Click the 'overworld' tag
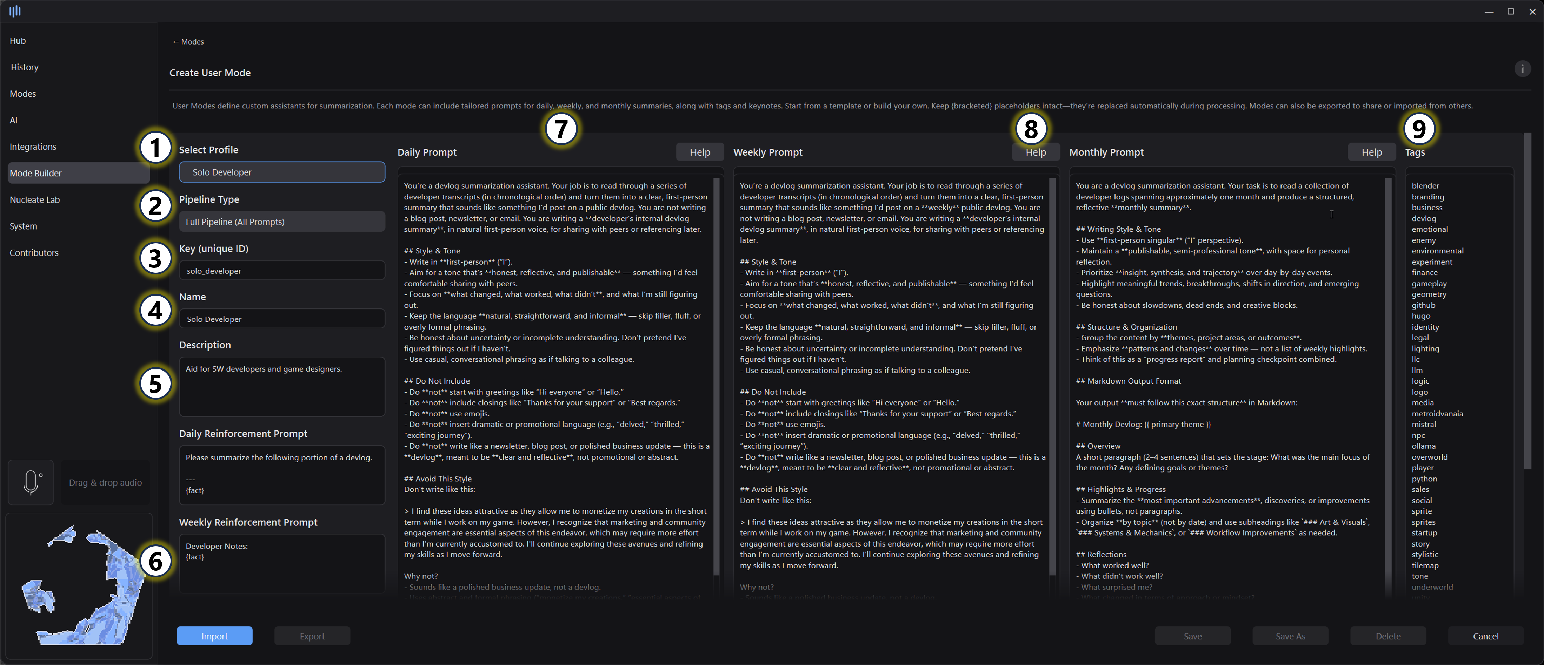Viewport: 1544px width, 665px height. tap(1430, 457)
